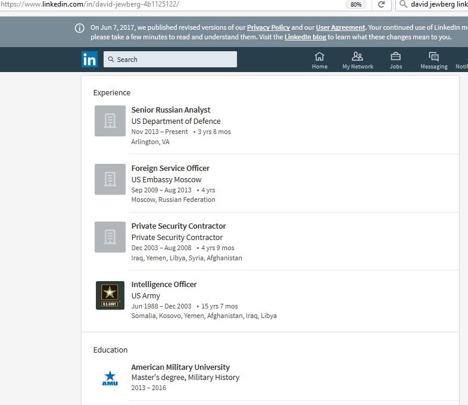Open Intelligence Officer position title

[x=164, y=285]
